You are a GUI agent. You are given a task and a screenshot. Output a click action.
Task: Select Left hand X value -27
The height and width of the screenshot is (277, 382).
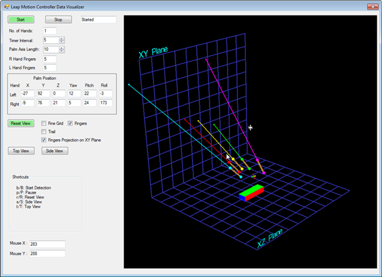pos(27,93)
